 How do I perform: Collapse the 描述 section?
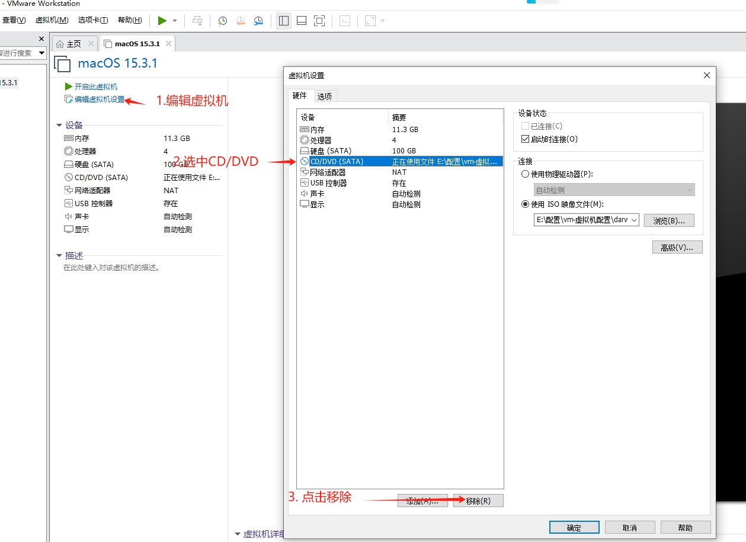coord(59,256)
